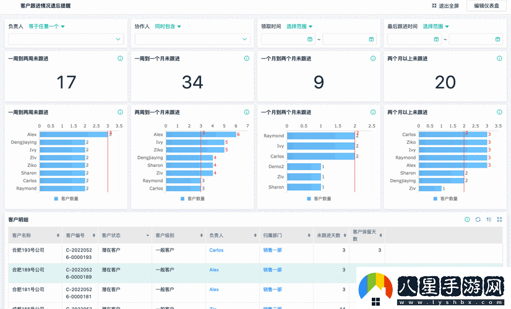Sort by the 未跟进天数 column arrows
511x309 pixels.
(x=345, y=235)
